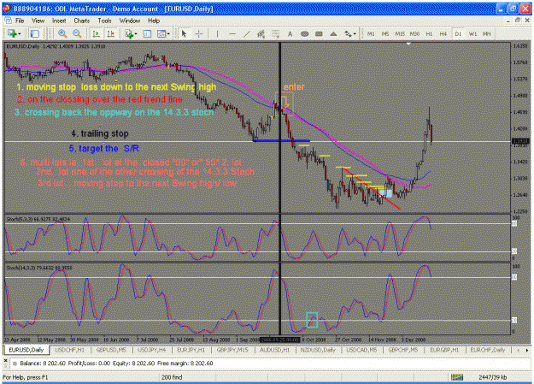Image resolution: width=534 pixels, height=384 pixels.
Task: Open the Charts menu
Action: tap(82, 21)
